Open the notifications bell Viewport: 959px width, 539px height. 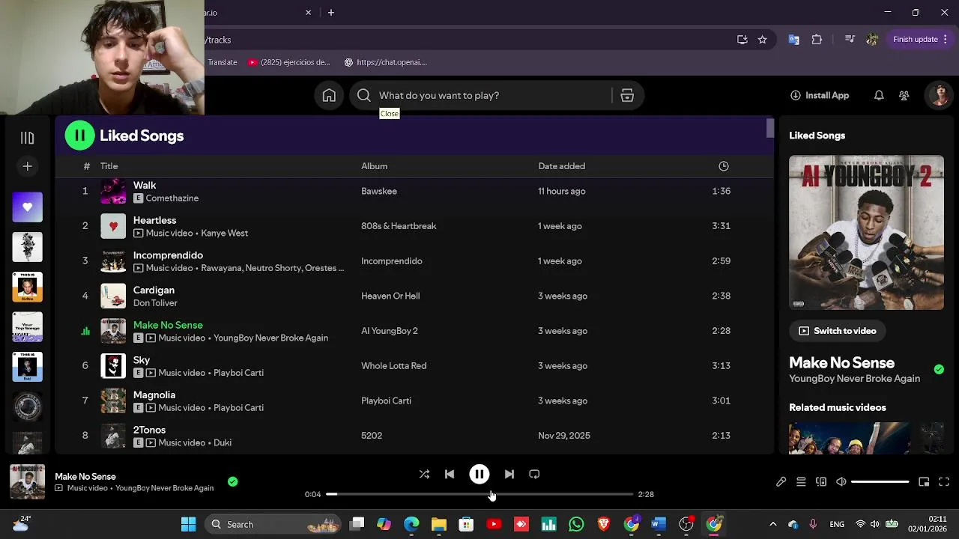coord(879,95)
